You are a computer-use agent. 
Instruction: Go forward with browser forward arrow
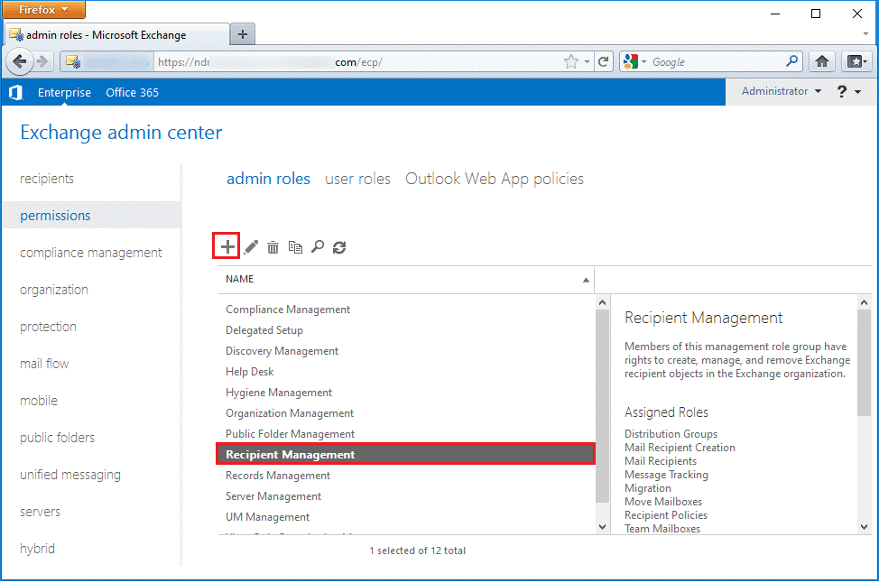[x=42, y=61]
